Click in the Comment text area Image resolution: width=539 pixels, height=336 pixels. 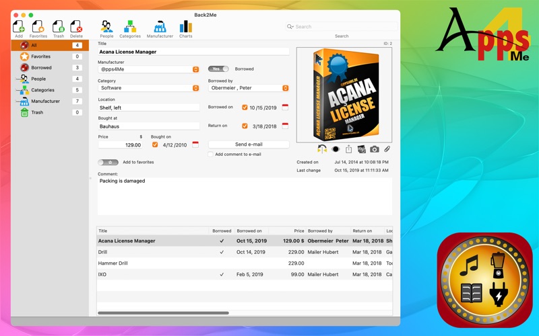(x=245, y=196)
